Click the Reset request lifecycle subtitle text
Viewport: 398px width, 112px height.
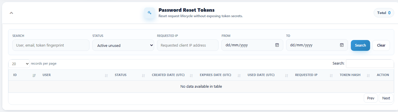201,16
